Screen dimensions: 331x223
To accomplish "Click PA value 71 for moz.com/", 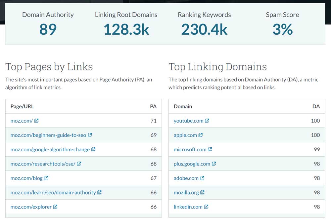I will [x=154, y=121].
